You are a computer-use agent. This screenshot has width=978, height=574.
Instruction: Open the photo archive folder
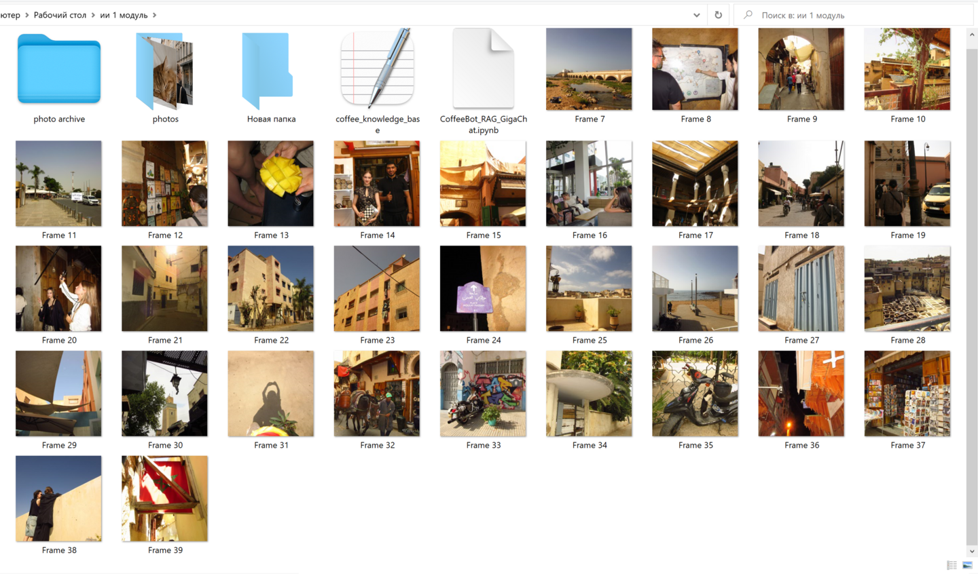[x=59, y=69]
